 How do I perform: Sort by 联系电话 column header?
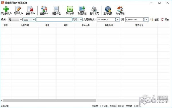[109, 25]
